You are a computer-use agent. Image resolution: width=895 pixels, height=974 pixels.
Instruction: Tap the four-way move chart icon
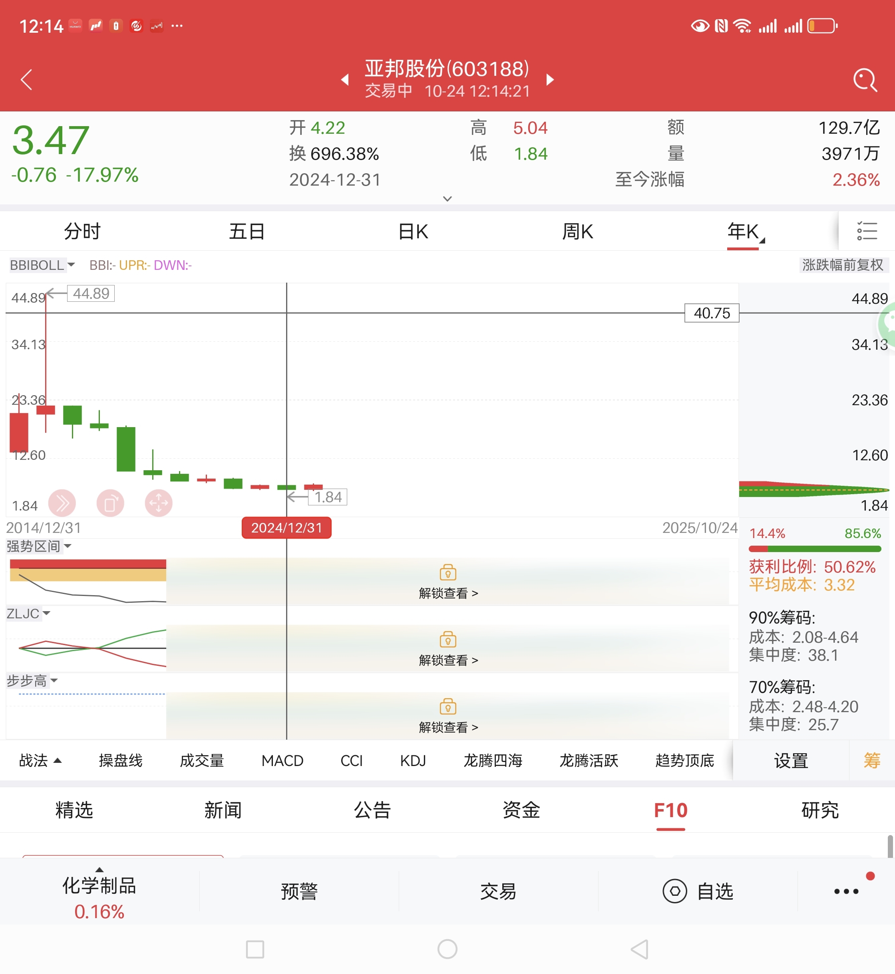click(x=158, y=503)
